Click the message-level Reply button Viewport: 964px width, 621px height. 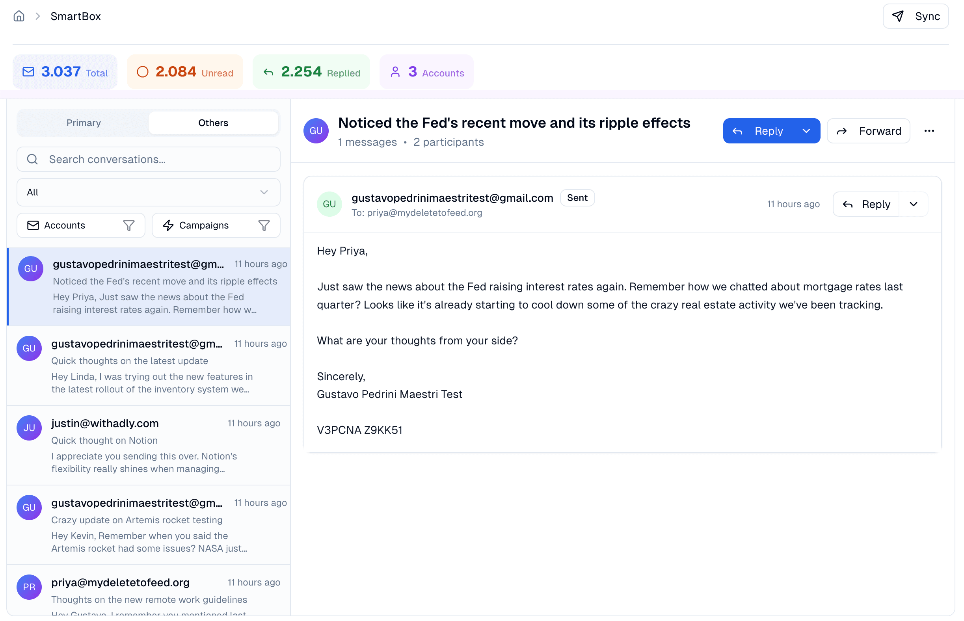point(866,204)
